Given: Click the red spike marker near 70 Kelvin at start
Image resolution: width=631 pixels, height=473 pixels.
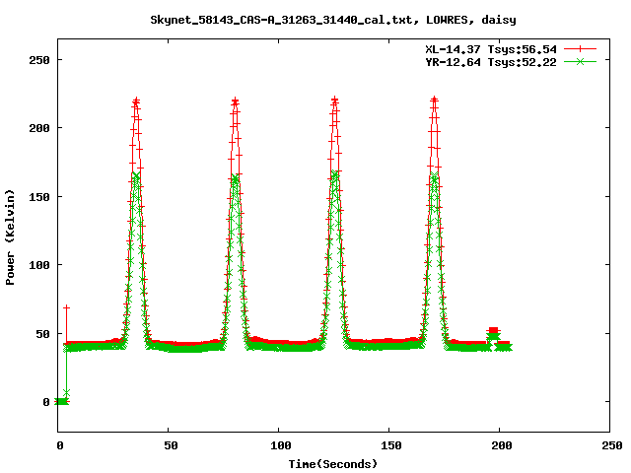Looking at the screenshot, I should pos(66,307).
